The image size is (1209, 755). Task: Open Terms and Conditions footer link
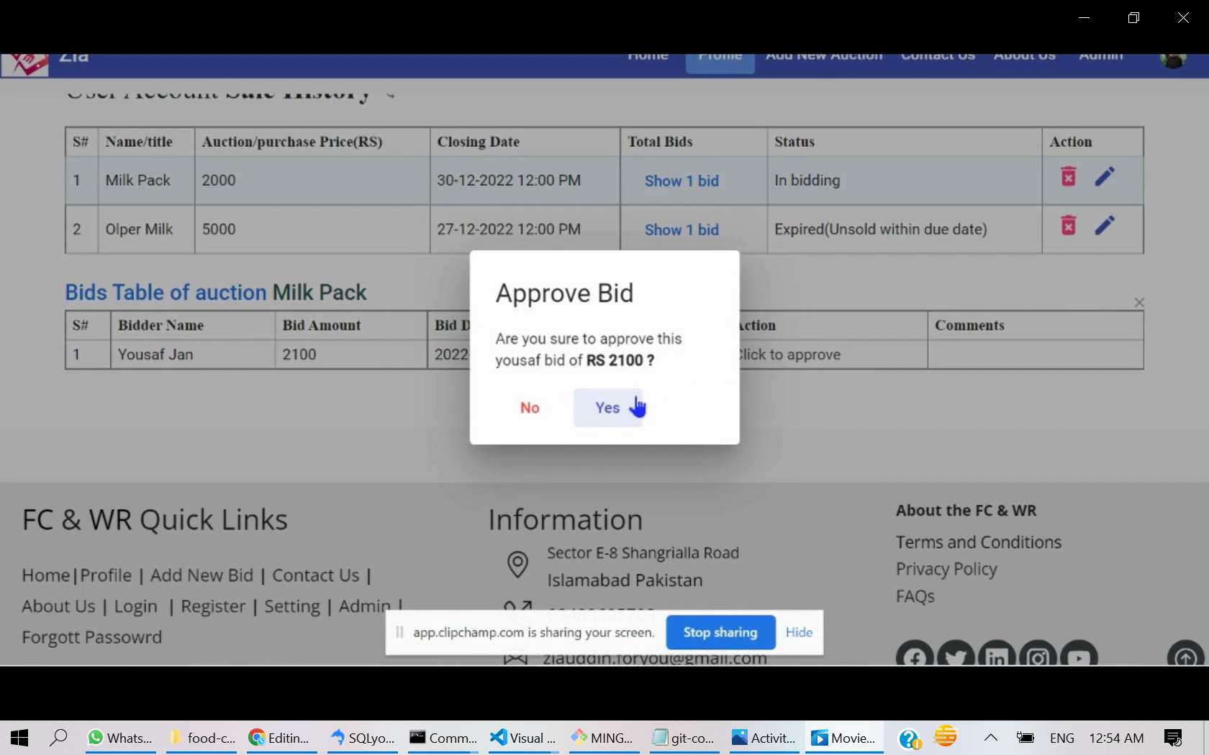pyautogui.click(x=978, y=542)
